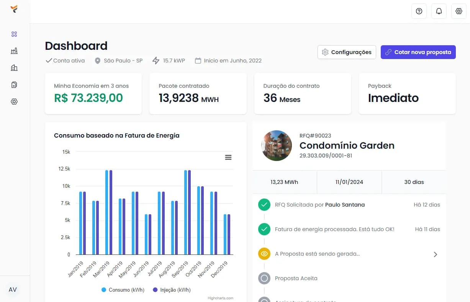Open the buildings sidebar icon
The height and width of the screenshot is (302, 470).
14,68
